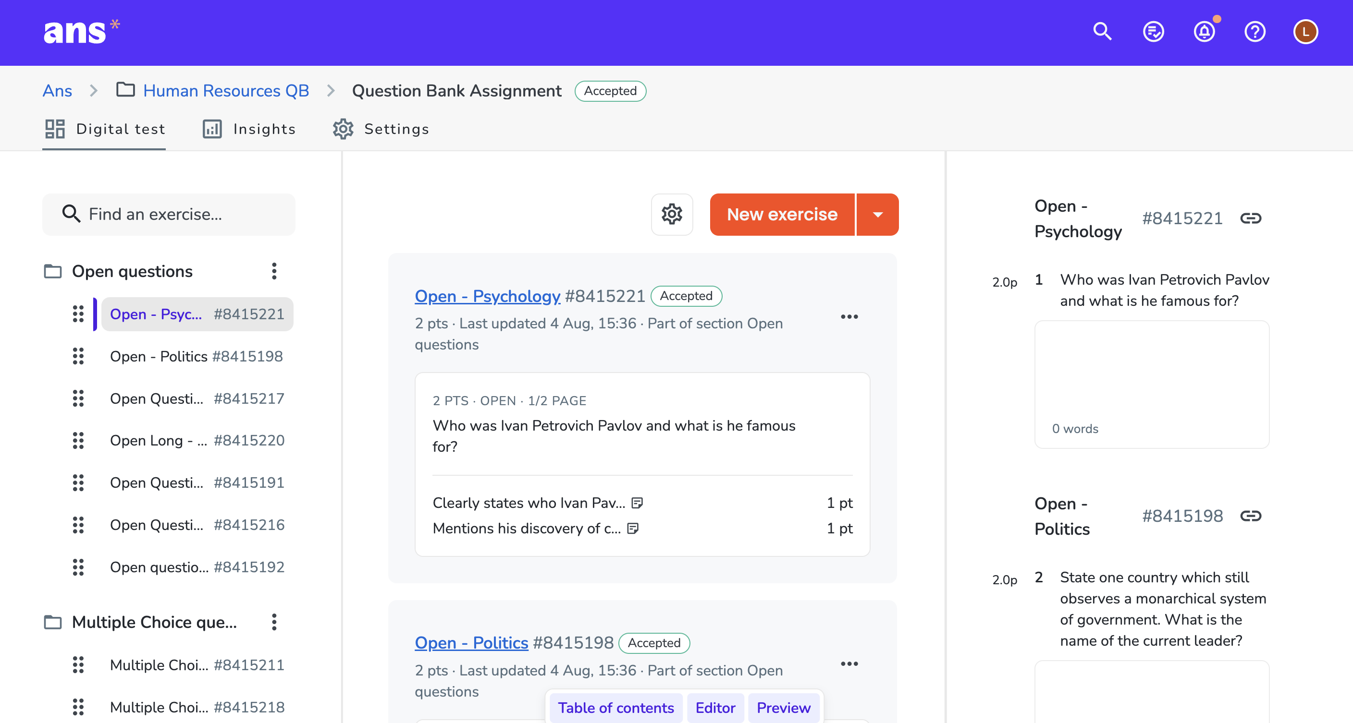Open more options for Open - Politics card

coord(849,664)
